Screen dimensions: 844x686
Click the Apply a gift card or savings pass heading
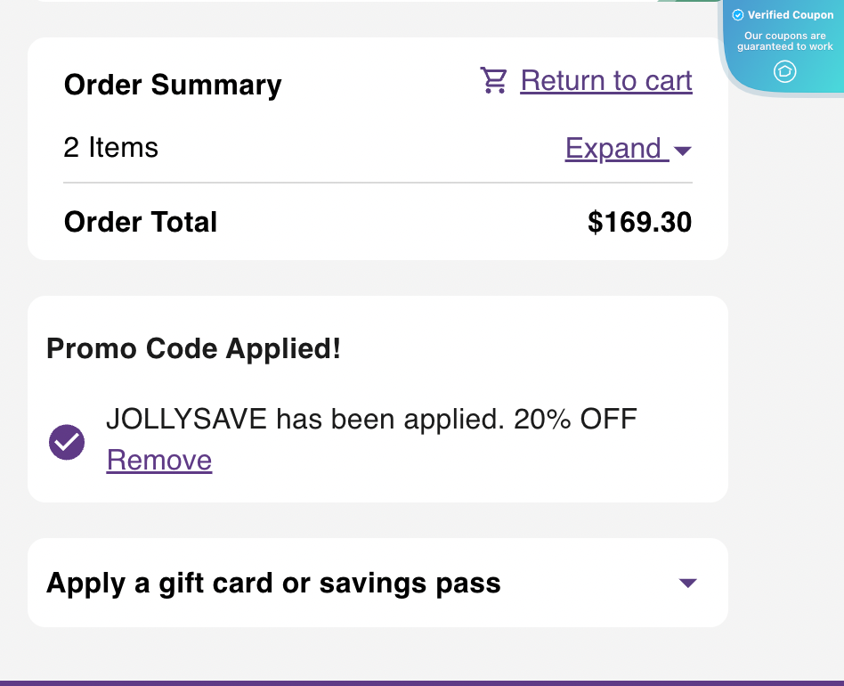click(x=273, y=584)
